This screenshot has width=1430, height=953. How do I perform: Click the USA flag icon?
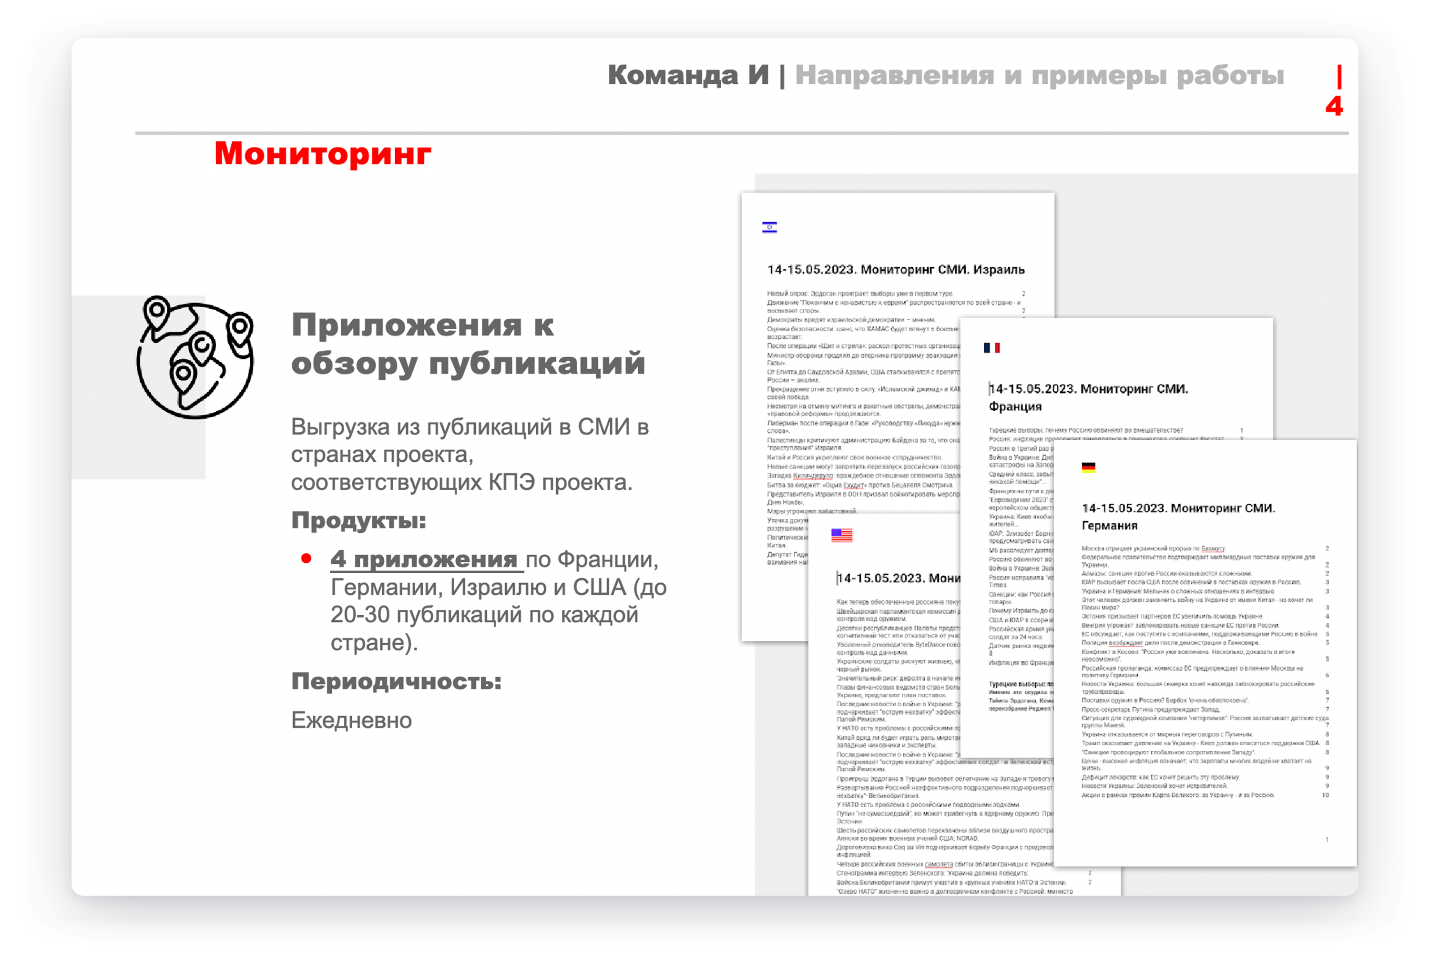coord(841,535)
